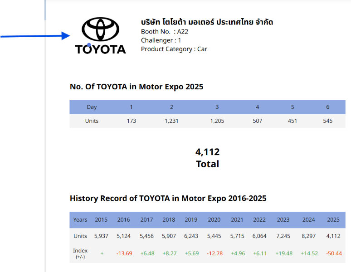
Task: Click the Challenger : 1 text
Action: pos(161,40)
